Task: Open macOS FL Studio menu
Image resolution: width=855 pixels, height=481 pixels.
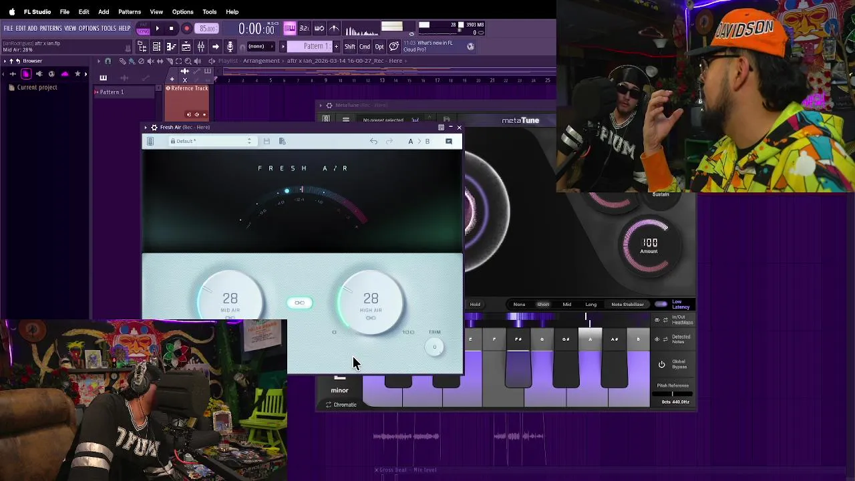Action: point(37,11)
